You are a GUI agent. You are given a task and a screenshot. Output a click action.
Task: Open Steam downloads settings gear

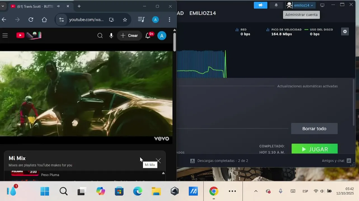pyautogui.click(x=345, y=32)
